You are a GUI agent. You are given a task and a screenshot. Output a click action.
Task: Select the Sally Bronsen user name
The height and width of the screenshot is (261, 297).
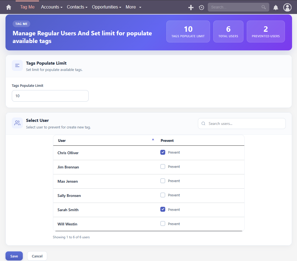(x=69, y=196)
